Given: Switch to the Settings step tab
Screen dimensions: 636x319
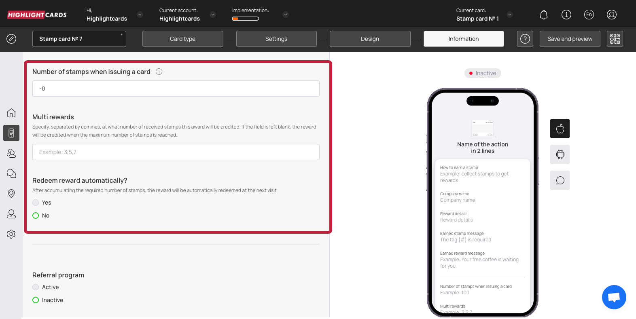Looking at the screenshot, I should (276, 39).
